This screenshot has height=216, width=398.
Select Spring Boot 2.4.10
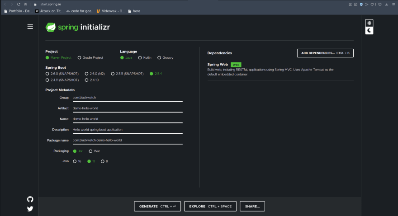point(92,80)
